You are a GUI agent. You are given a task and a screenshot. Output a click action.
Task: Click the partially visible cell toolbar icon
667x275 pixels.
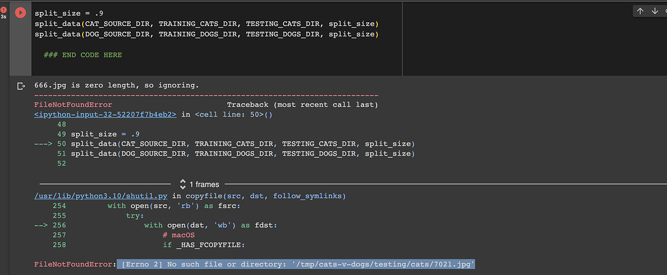click(664, 11)
